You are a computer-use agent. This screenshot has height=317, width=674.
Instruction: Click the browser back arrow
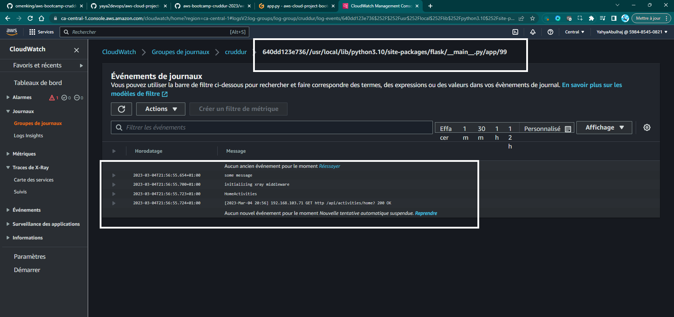[x=8, y=18]
